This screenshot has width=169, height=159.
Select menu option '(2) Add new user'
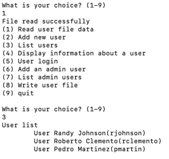pyautogui.click(x=34, y=37)
